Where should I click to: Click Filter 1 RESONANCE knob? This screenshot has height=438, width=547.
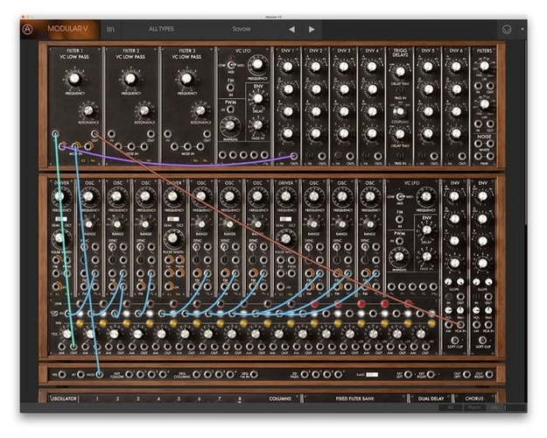88,110
